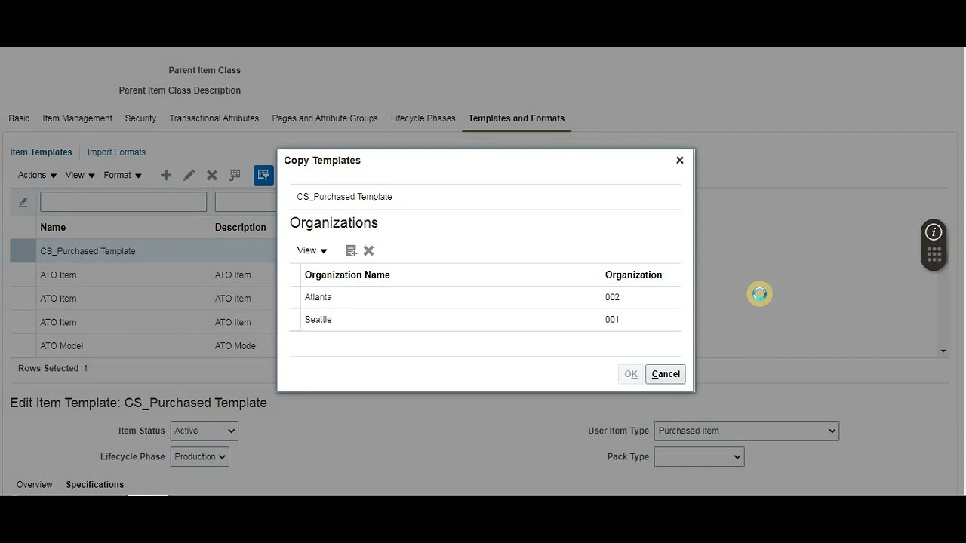Open the Format menu
The height and width of the screenshot is (543, 966).
122,175
